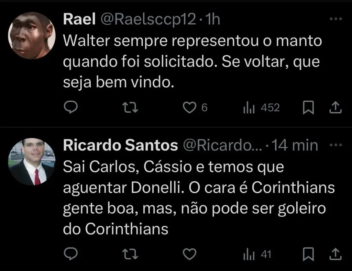Viewport: 352px width, 271px height.
Task: Open more options on Rael's tweet
Action: [x=334, y=20]
